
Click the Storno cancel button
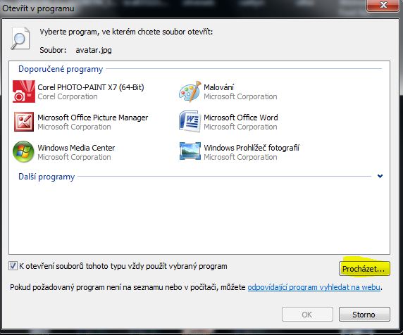[364, 314]
